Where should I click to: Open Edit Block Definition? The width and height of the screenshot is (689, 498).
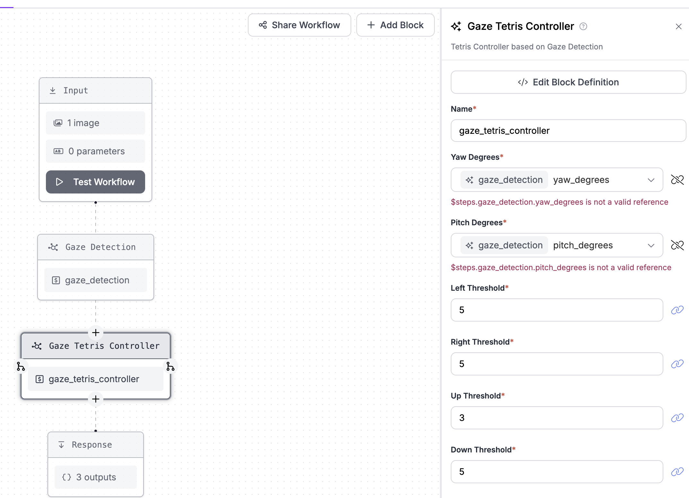click(568, 82)
